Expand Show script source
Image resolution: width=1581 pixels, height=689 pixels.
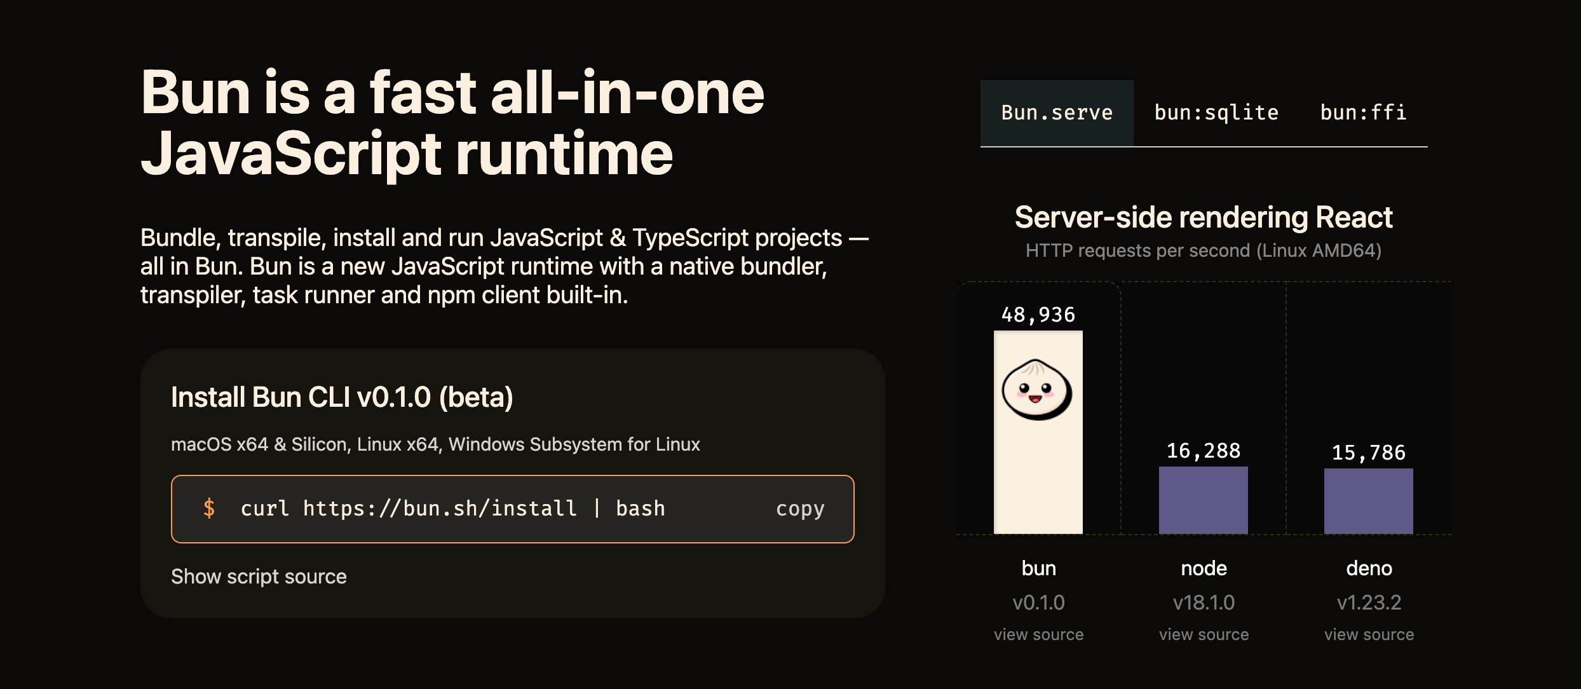259,576
